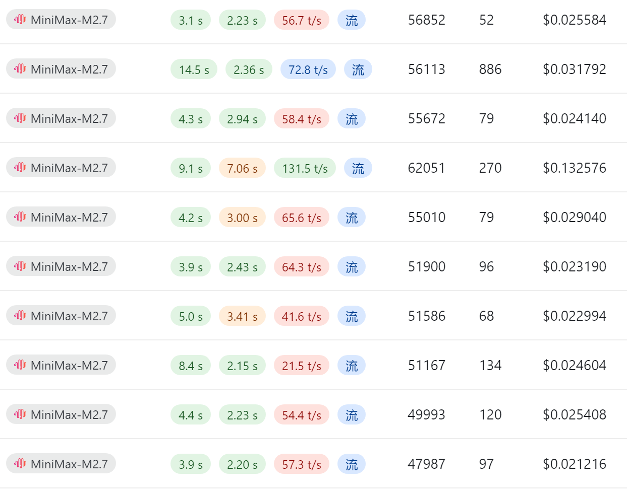Click the 2.36 s first-token badge

249,69
